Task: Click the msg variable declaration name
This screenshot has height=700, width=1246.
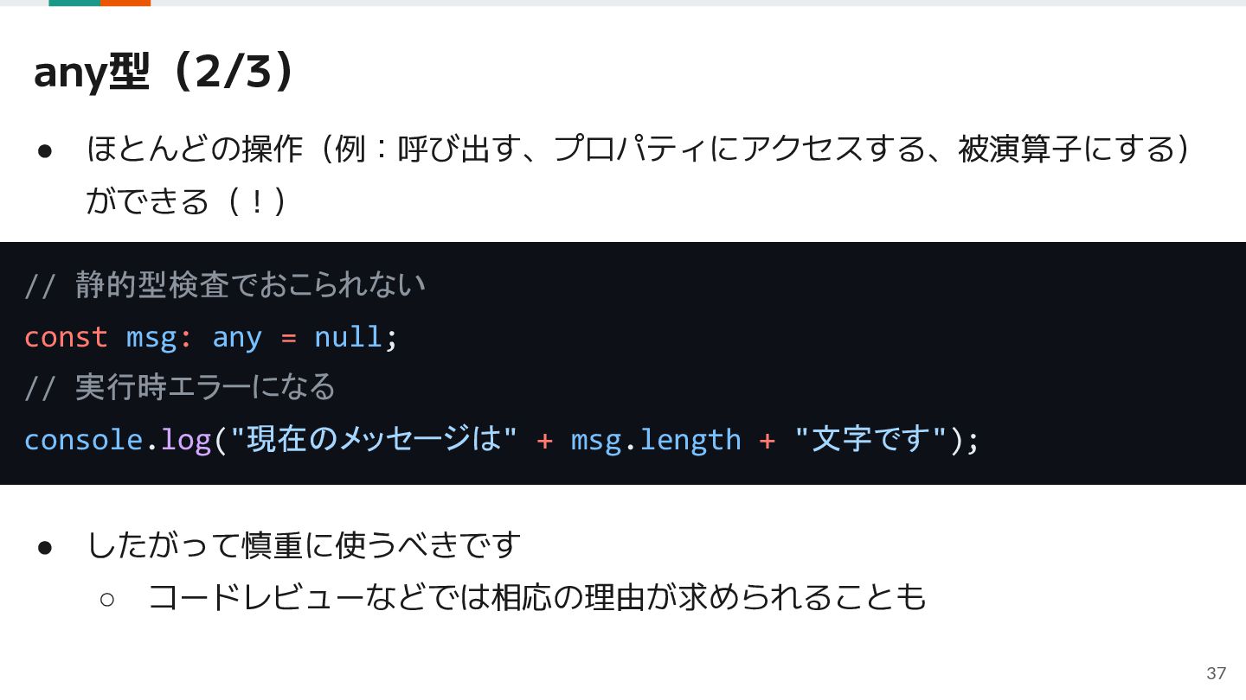Action: 151,338
